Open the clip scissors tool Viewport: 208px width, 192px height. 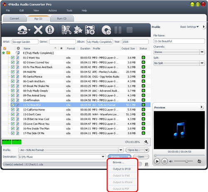[x=67, y=30]
